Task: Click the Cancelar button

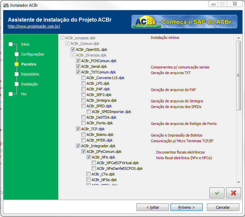Action: pos(223,207)
